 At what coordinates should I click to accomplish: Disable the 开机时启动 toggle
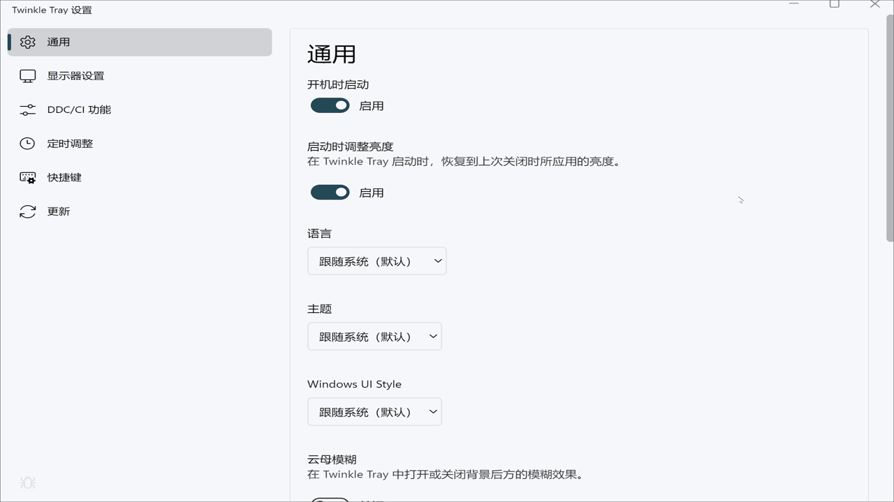pyautogui.click(x=330, y=105)
